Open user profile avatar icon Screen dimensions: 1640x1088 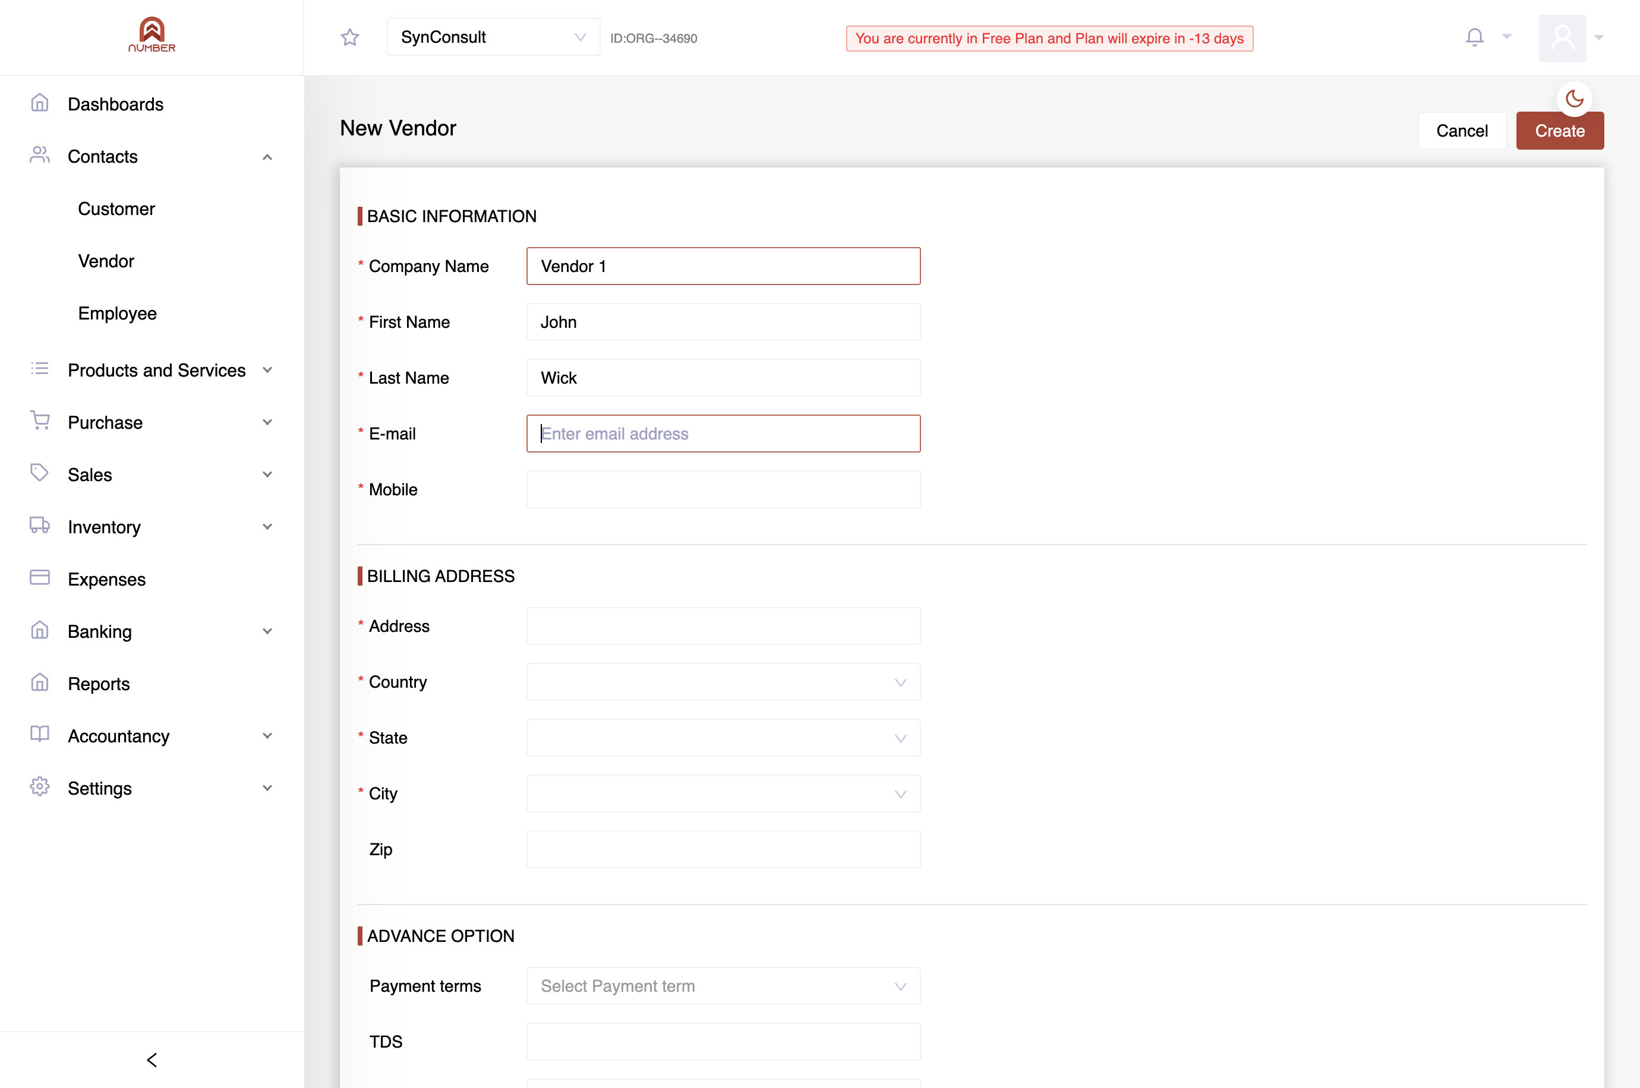coord(1562,38)
